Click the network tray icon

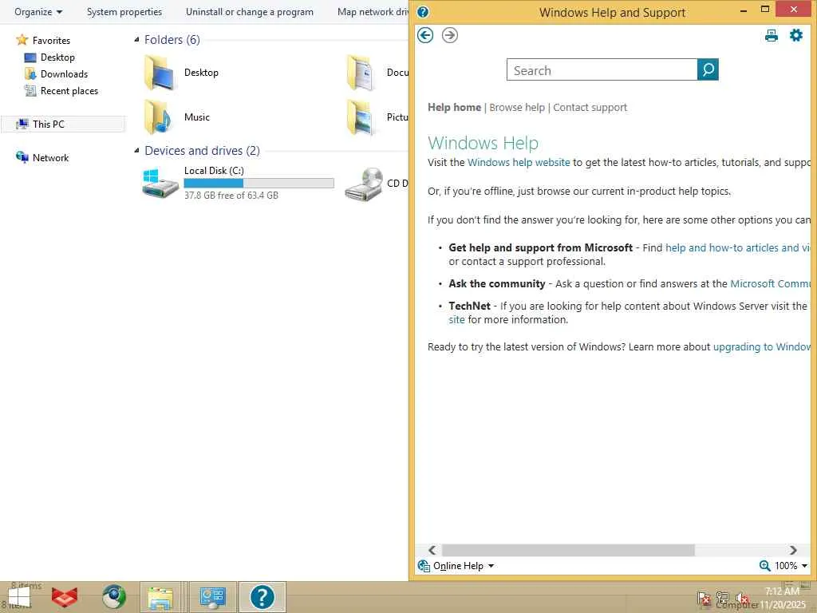(722, 598)
